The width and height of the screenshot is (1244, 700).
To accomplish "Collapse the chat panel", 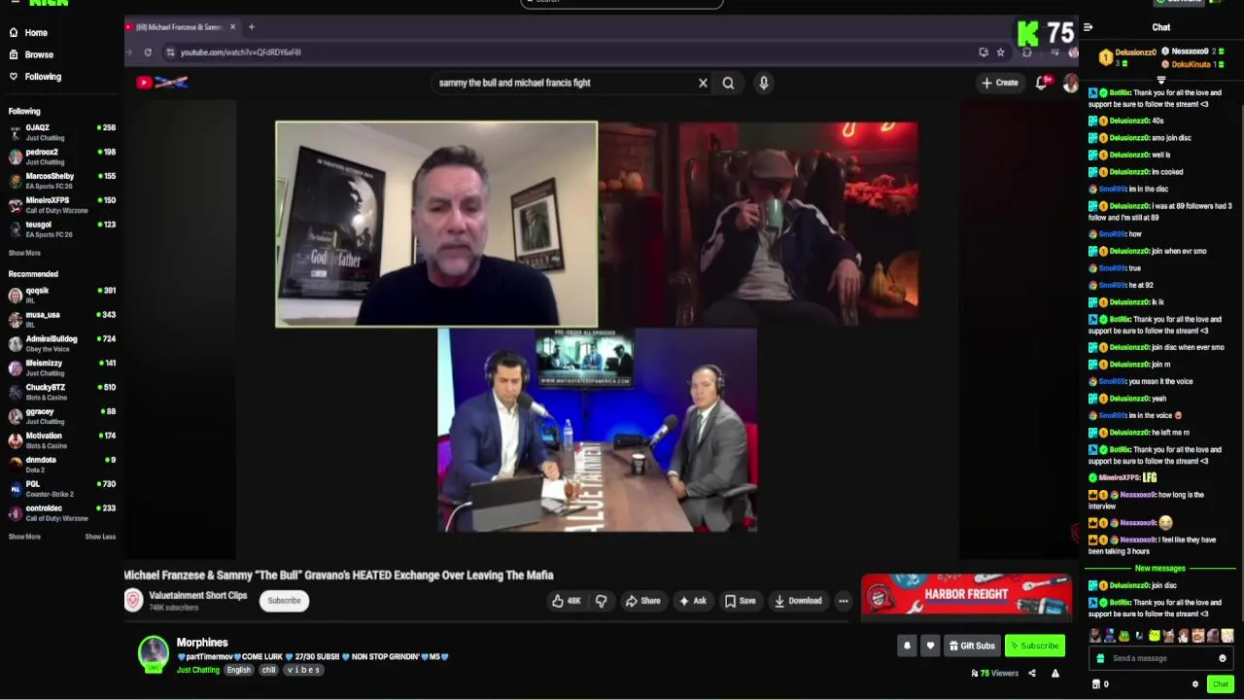I will (x=1088, y=27).
